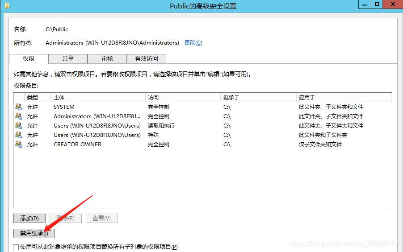Enable 替换所有子对象的权限项目 checkbox
This screenshot has width=403, height=252.
pos(16,247)
